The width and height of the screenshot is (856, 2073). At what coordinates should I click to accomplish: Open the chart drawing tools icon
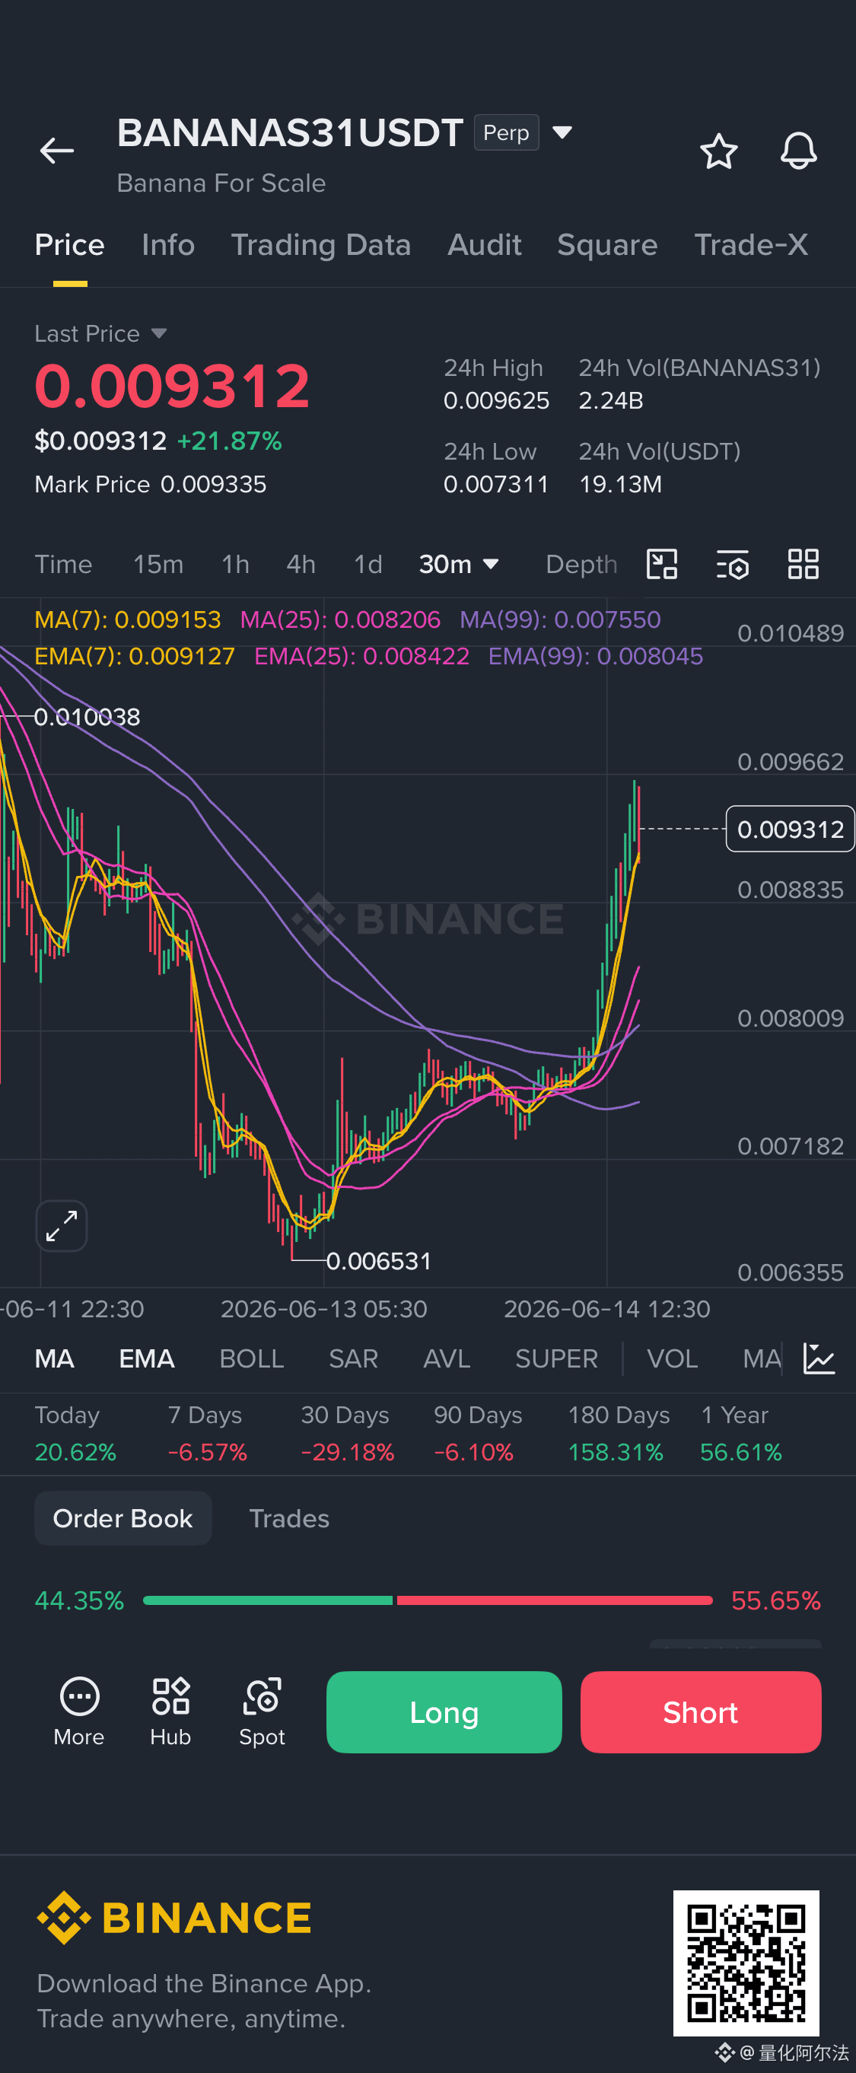point(662,564)
